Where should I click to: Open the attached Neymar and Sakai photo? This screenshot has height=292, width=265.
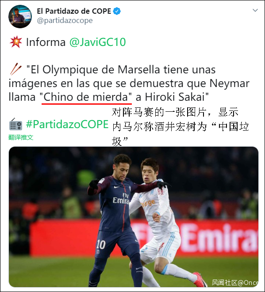tap(134, 217)
